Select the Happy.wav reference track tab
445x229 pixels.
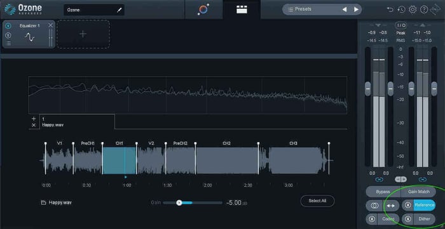[x=77, y=122]
